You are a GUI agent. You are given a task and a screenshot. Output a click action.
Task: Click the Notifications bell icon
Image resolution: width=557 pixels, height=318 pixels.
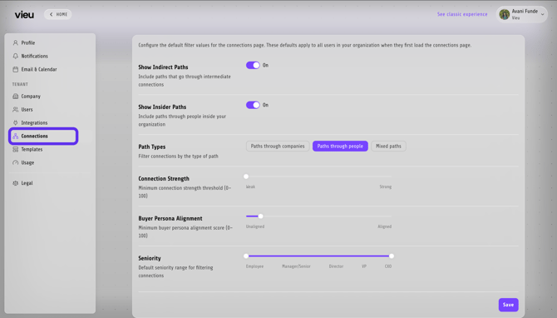pyautogui.click(x=15, y=56)
